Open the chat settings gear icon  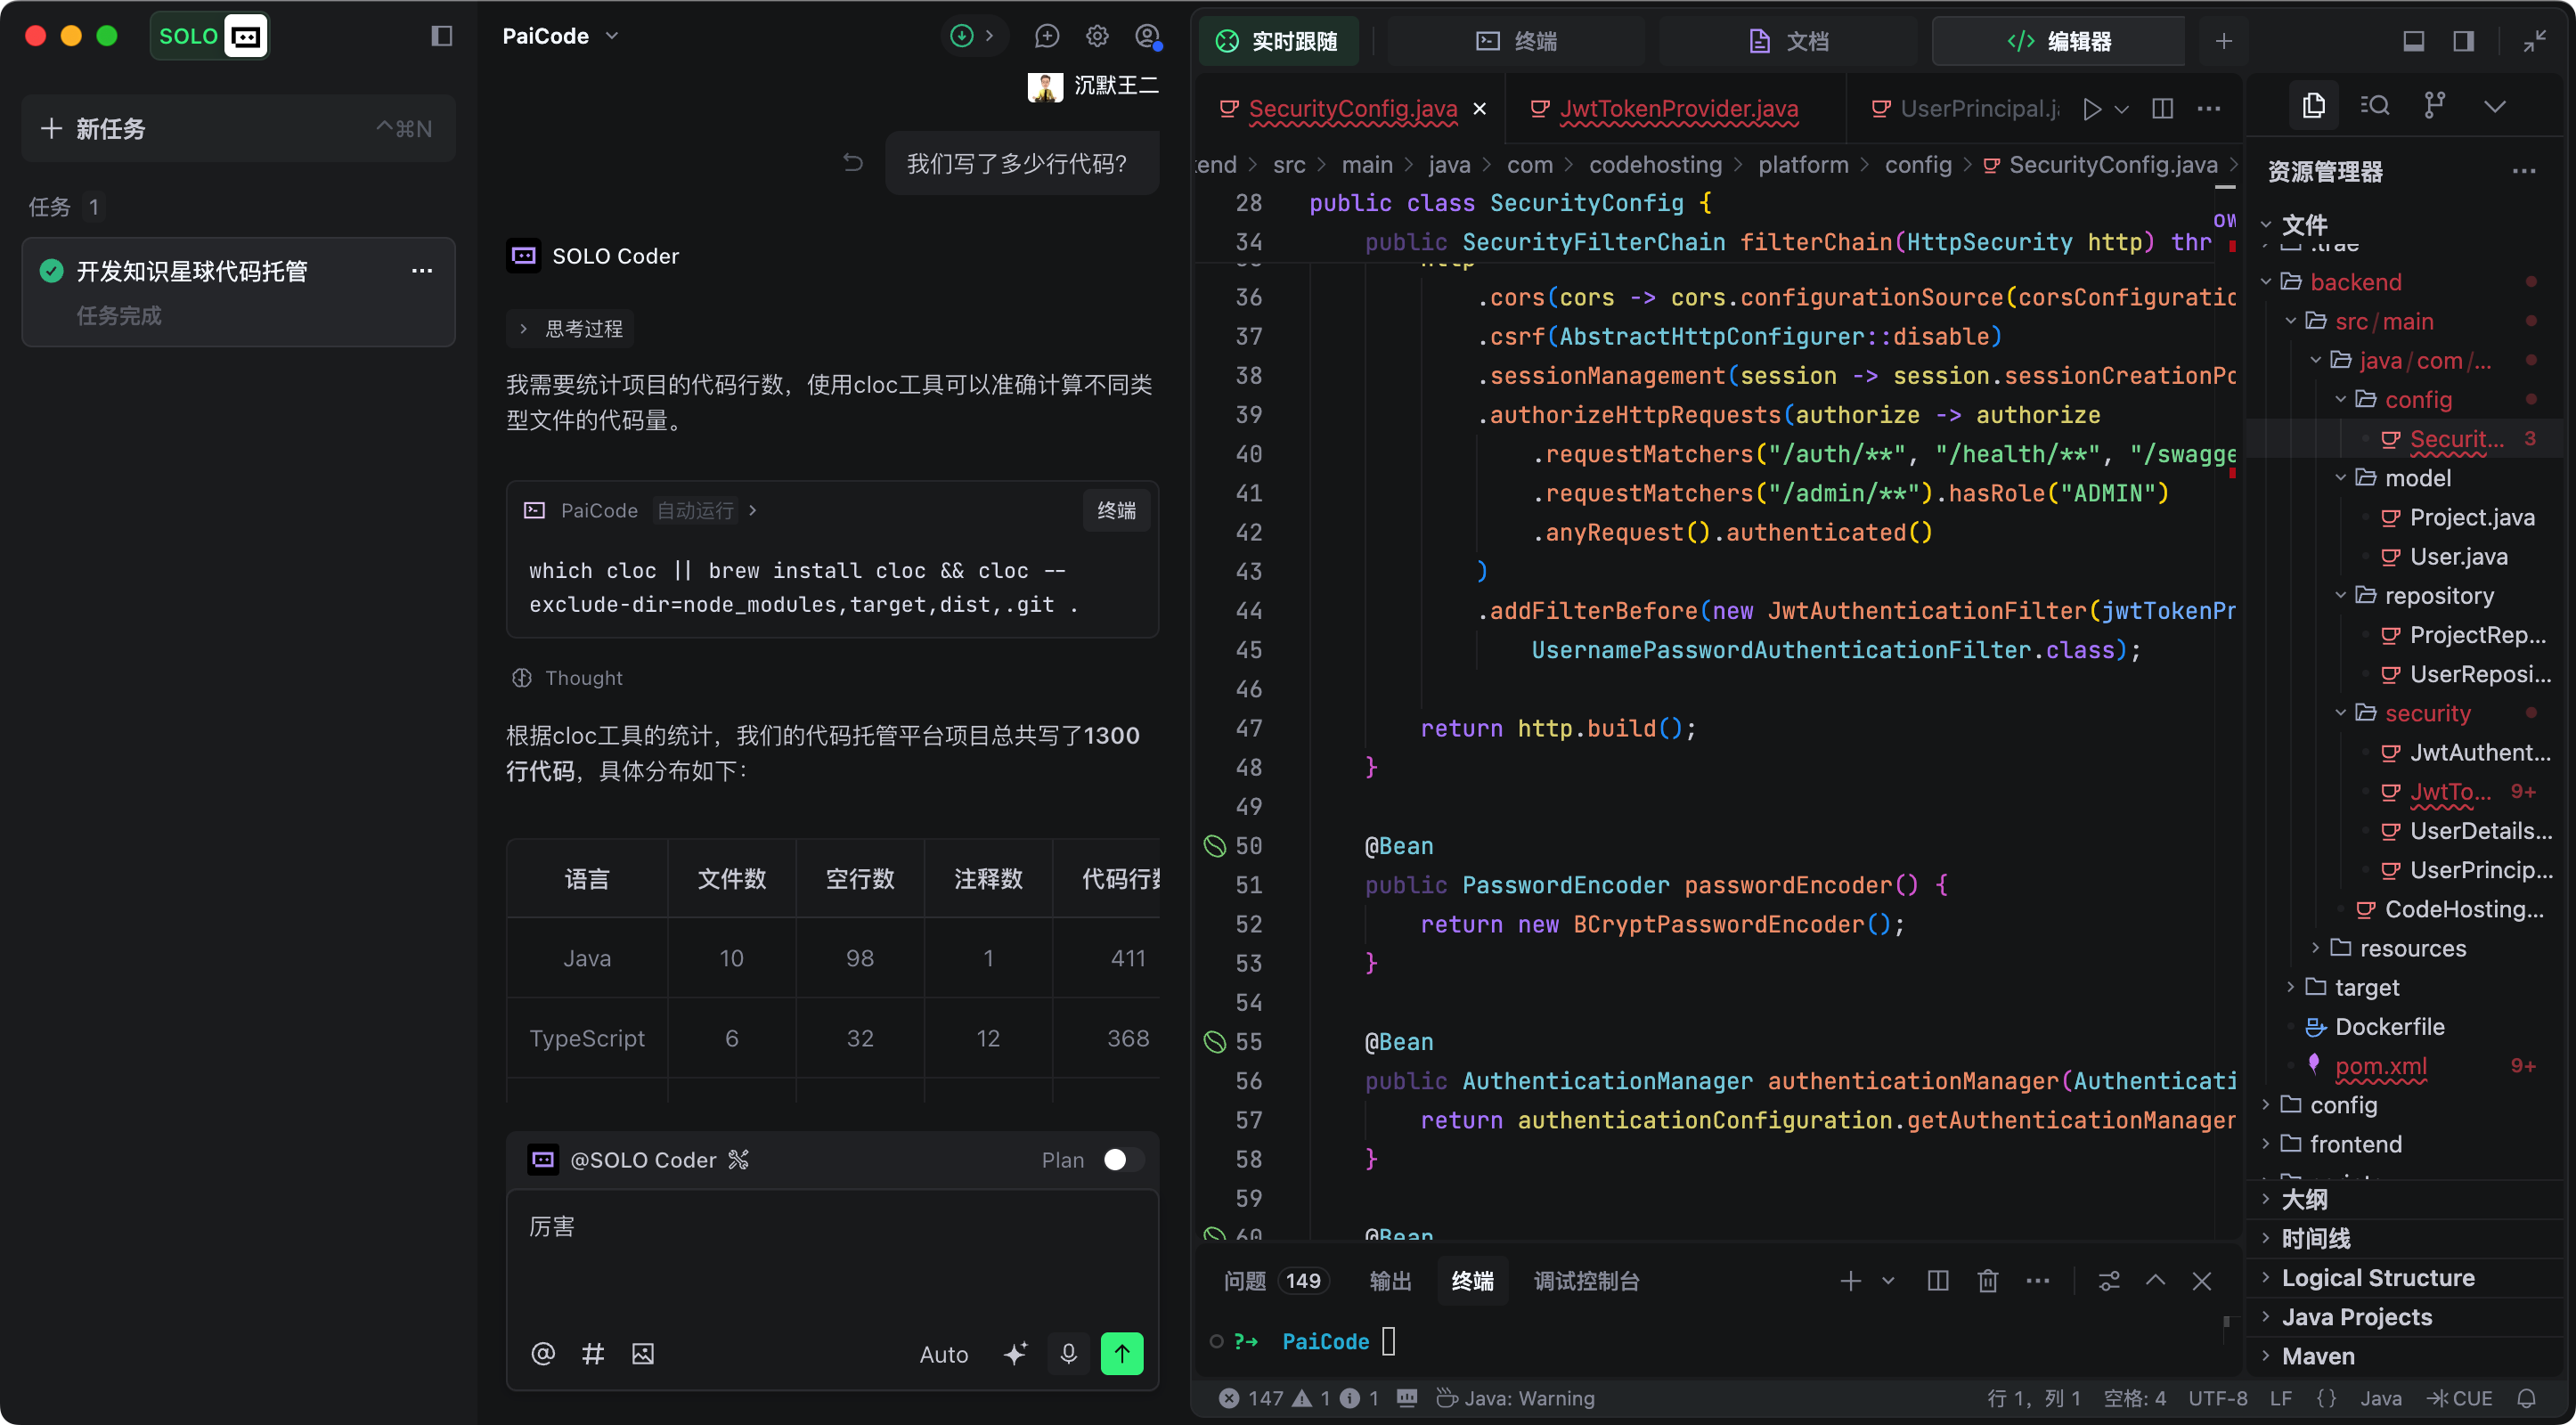(1097, 36)
